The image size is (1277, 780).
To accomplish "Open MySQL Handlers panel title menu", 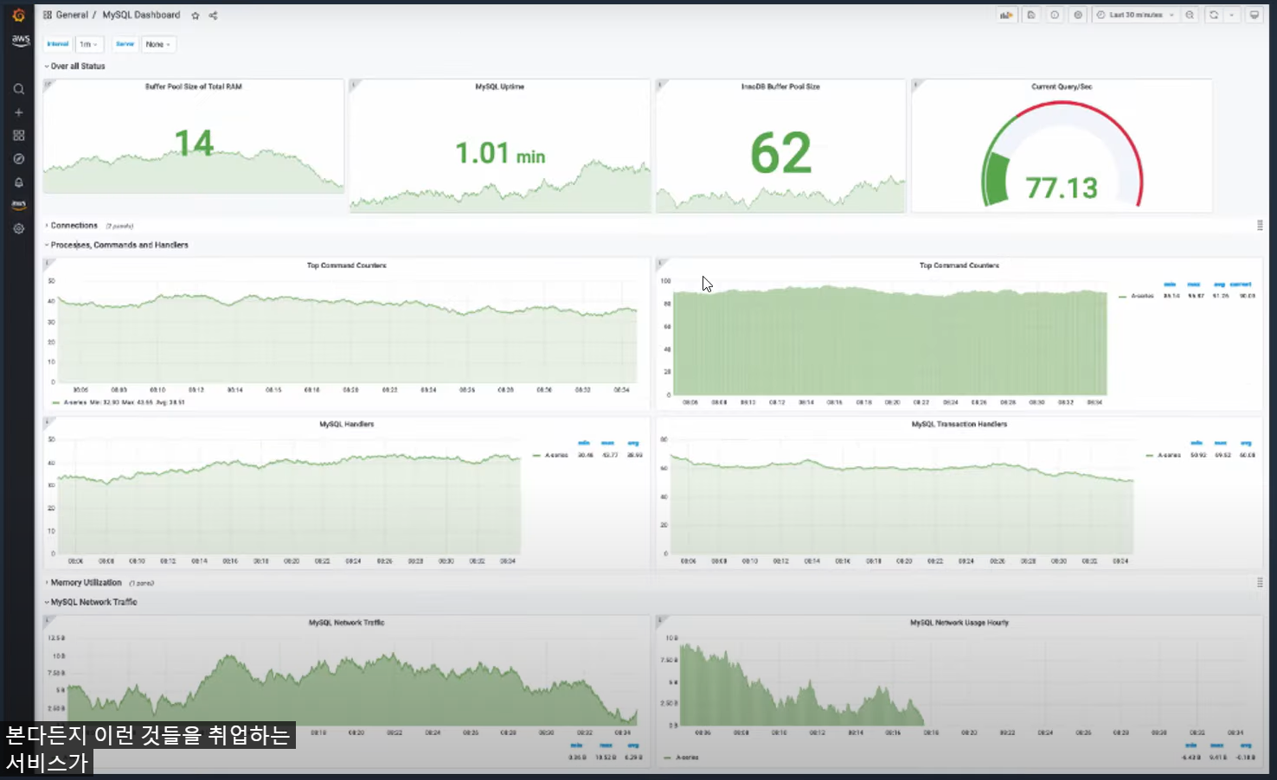I will point(346,424).
